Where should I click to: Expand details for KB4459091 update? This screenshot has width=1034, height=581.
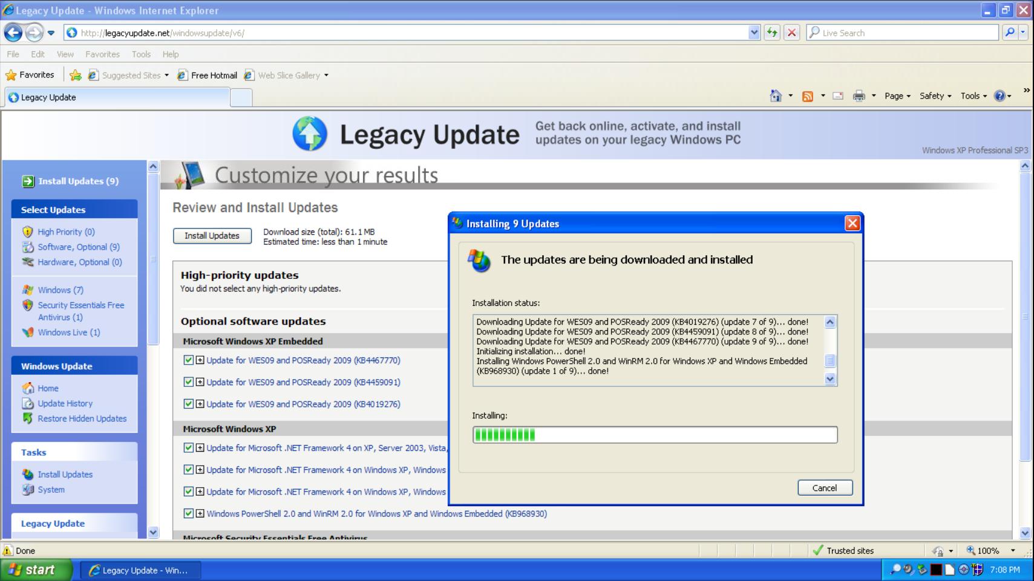click(x=200, y=382)
